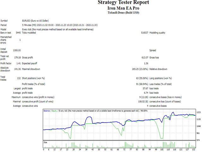Click the 'Long positions (won %)' label
This screenshot has height=152, width=202.
161,78
